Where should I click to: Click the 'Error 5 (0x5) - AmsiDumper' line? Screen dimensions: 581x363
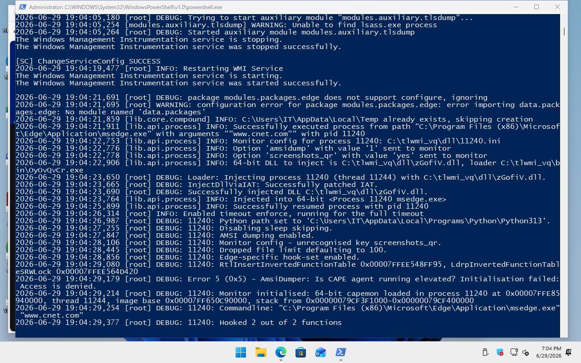point(287,283)
